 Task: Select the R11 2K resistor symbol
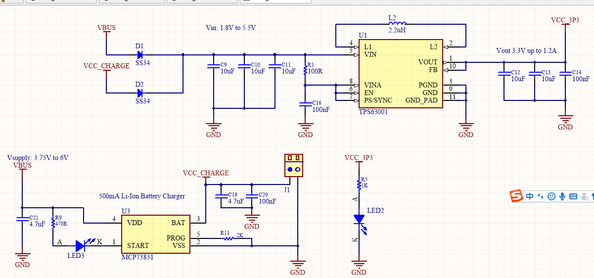[x=228, y=238]
